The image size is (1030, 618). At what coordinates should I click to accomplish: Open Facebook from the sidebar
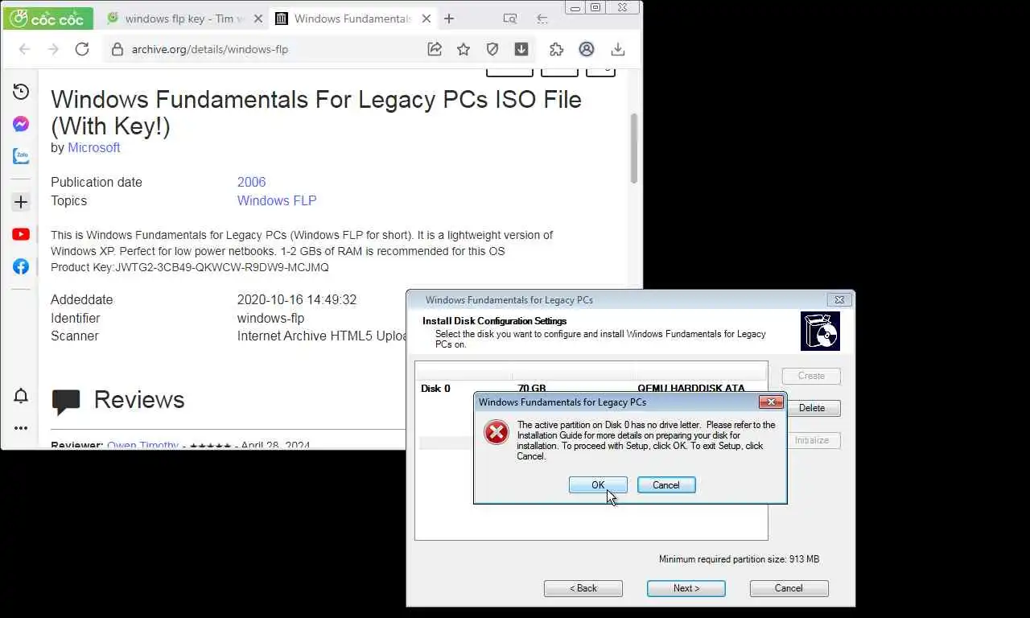(21, 266)
